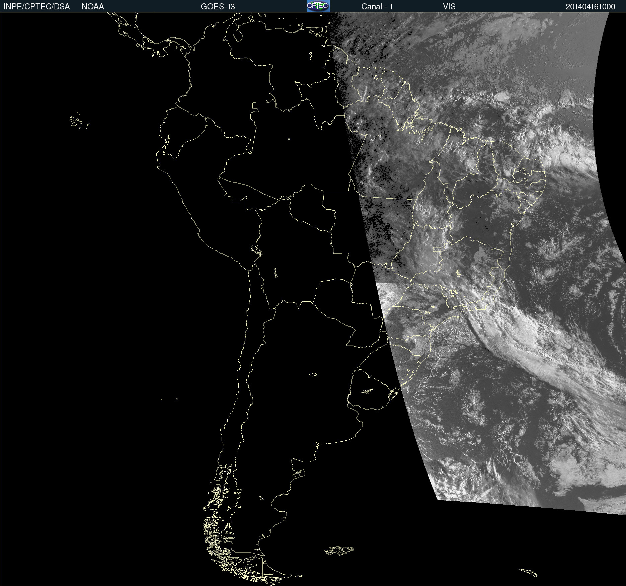Screen dimensions: 626x586
Task: Click the VIS label in header
Action: coord(449,7)
